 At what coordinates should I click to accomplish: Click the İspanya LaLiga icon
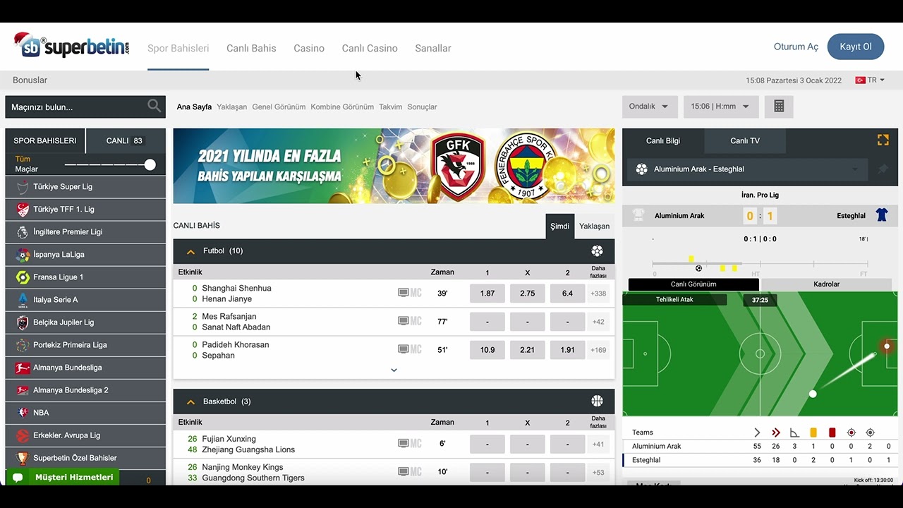click(23, 255)
